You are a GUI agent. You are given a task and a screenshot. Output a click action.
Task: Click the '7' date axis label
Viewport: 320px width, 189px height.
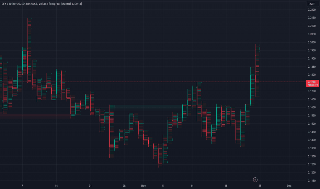coord(22,186)
